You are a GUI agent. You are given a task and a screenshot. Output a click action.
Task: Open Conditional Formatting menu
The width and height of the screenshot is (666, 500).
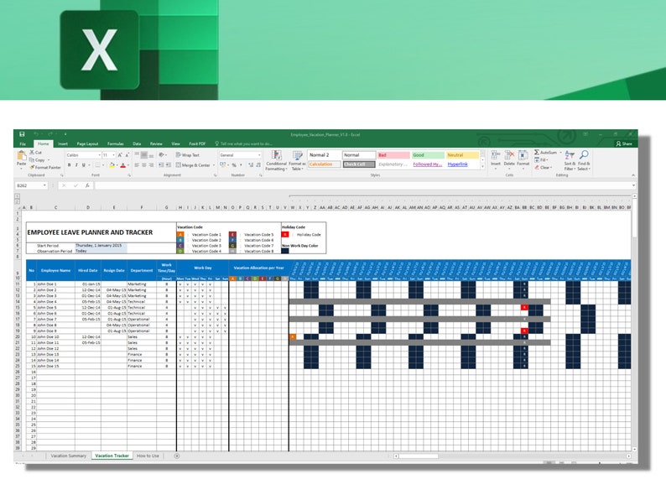click(x=276, y=160)
